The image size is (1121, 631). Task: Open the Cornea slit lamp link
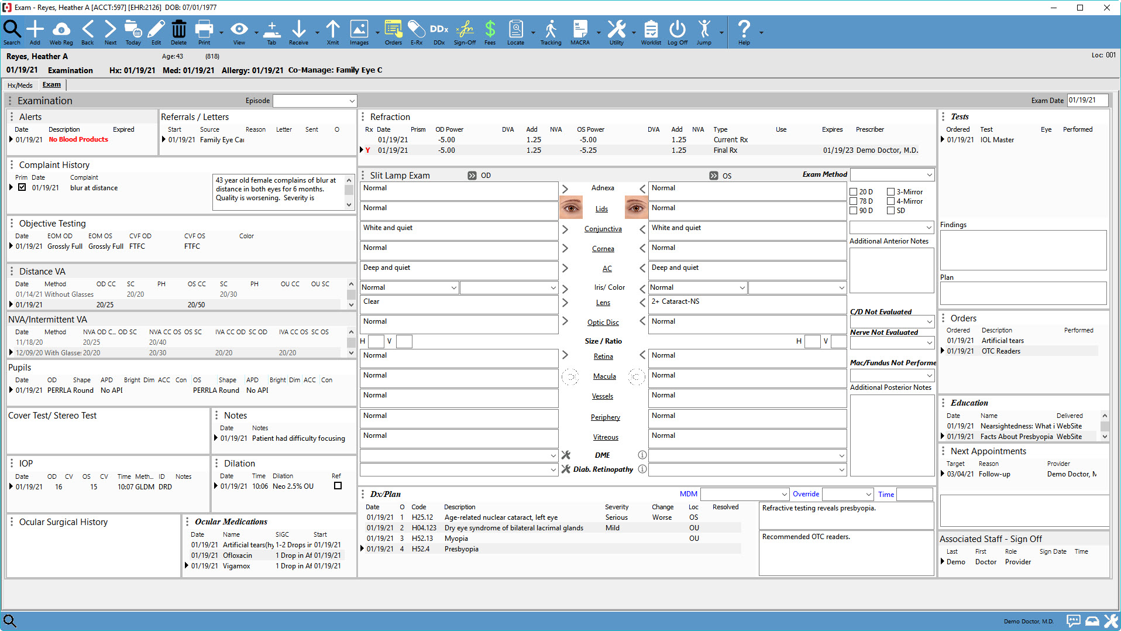point(603,248)
